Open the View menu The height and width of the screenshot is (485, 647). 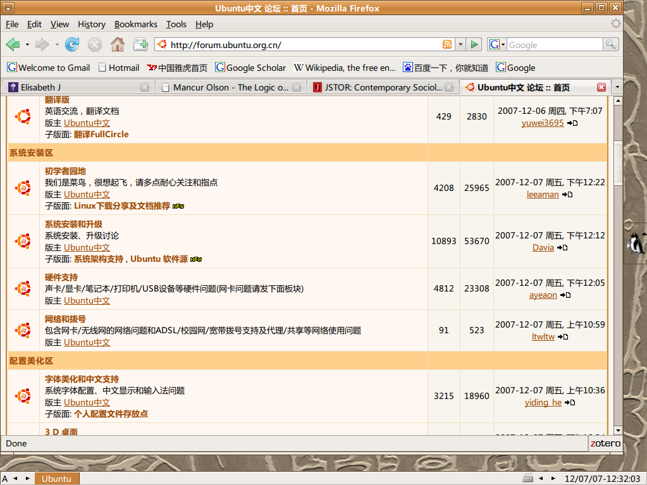coord(60,24)
